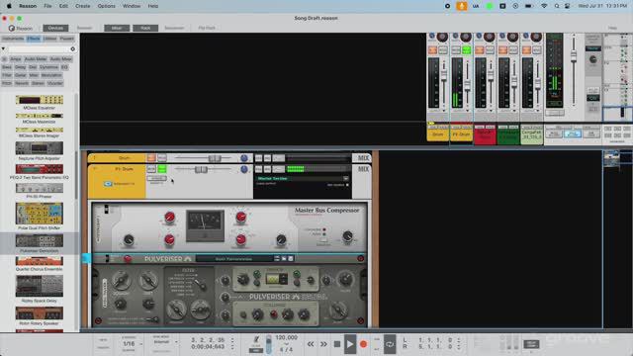The width and height of the screenshot is (633, 356).
Task: Toggle mute on FV Drum rack channel
Action: click(x=151, y=169)
